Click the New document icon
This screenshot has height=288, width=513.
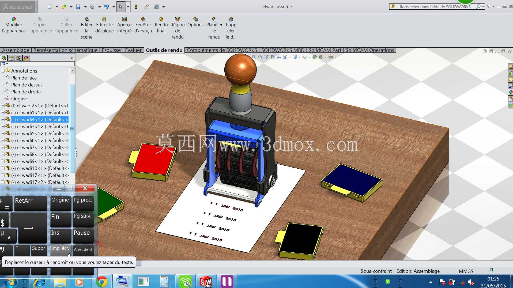(50, 7)
